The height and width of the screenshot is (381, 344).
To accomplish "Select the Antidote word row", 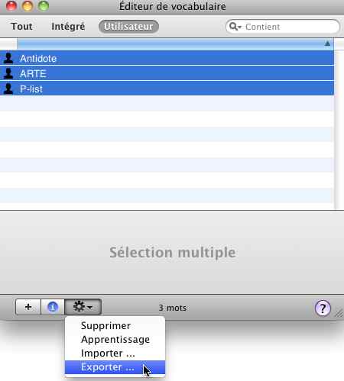I will (x=167, y=58).
